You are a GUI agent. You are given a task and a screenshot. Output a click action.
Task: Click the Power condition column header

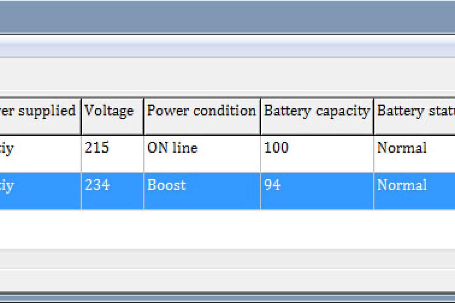coord(202,116)
